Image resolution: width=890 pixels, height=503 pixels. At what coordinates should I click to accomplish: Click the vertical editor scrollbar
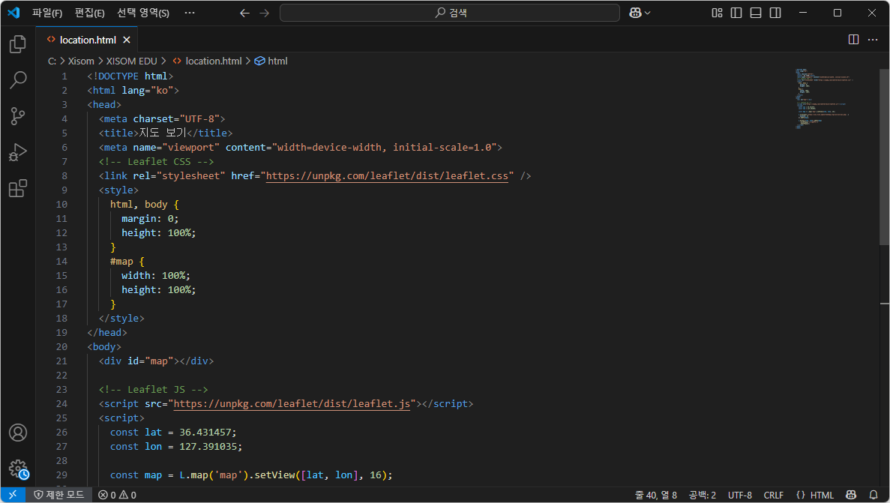[x=884, y=157]
